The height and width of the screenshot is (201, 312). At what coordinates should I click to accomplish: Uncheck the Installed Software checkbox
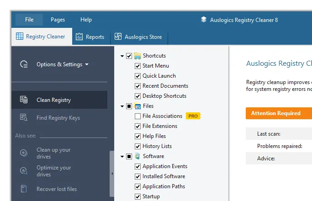(x=137, y=176)
